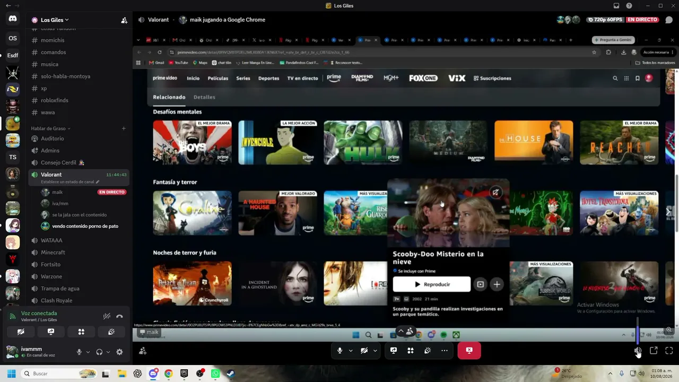Join the Admins voice channel
Screen dimensions: 679x382
(x=80, y=151)
